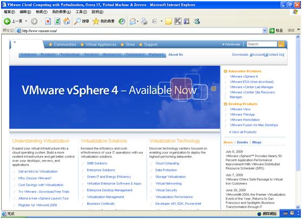Open History clock icon
The image size is (302, 219).
coord(122,21)
